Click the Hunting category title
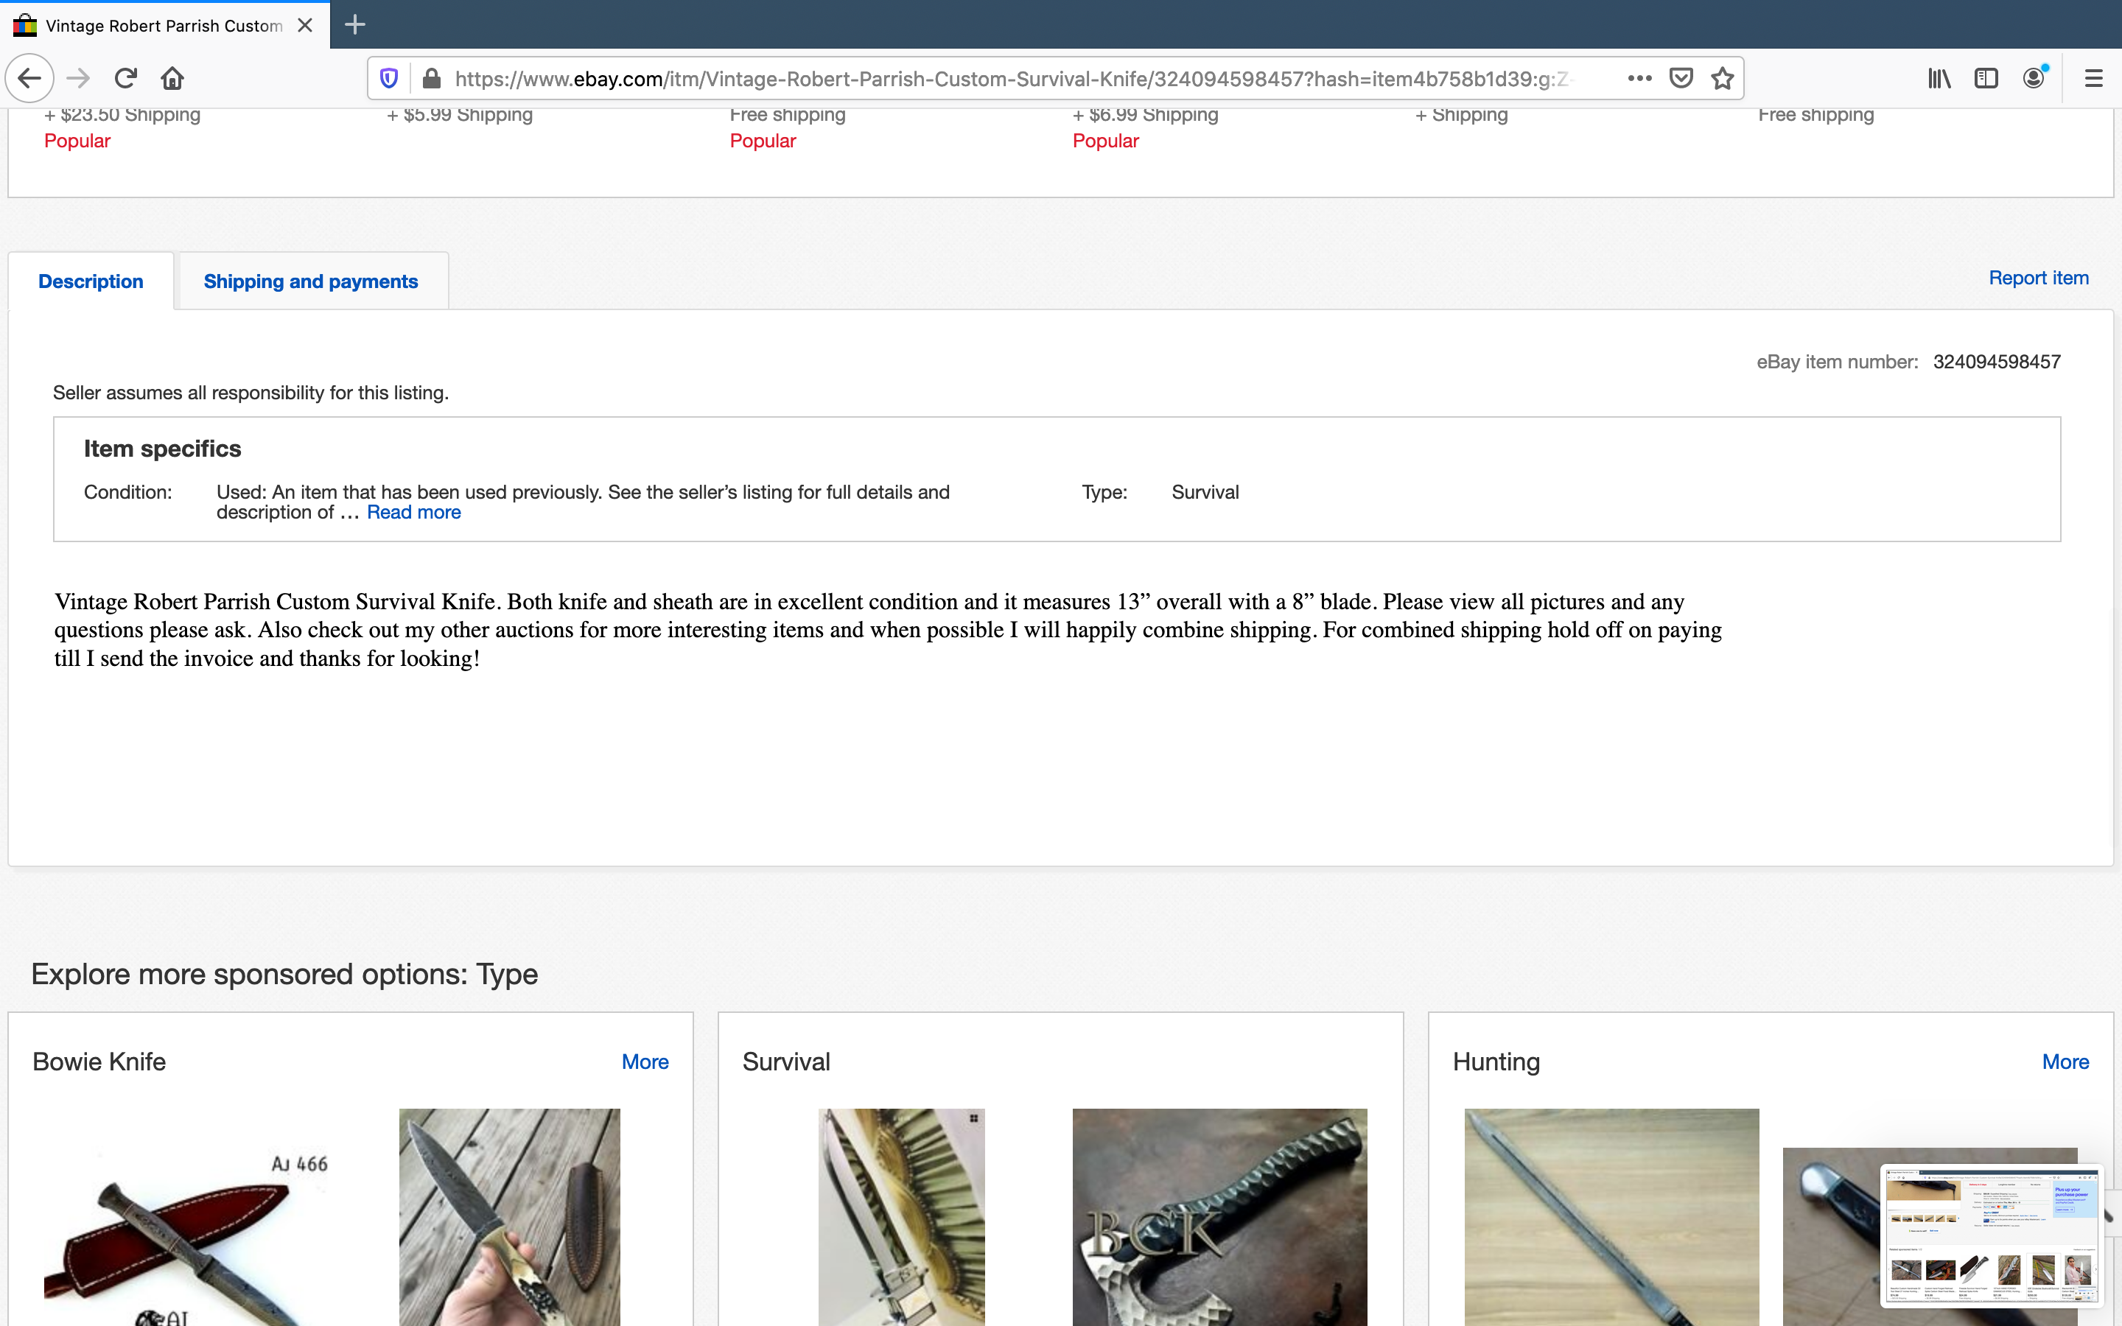2122x1326 pixels. (x=1496, y=1062)
